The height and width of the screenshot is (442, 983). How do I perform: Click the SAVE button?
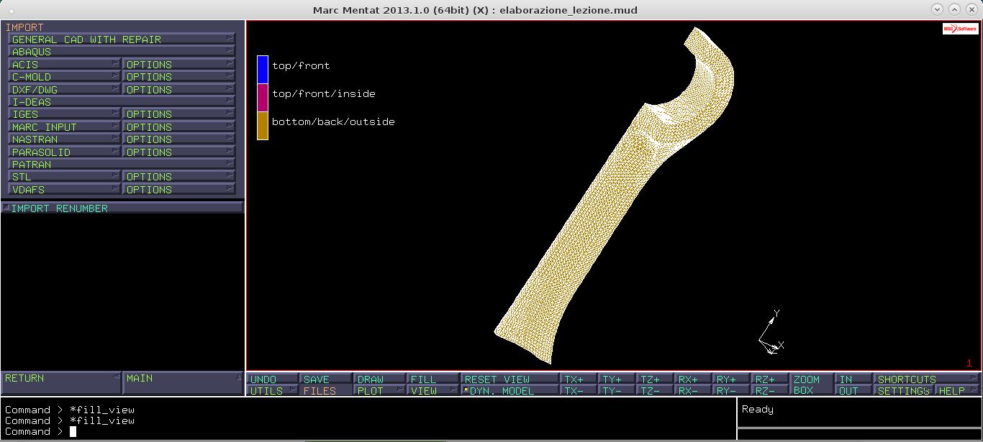tap(327, 379)
